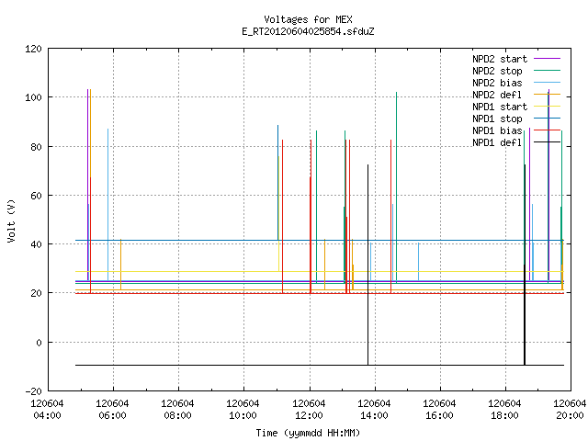Image resolution: width=588 pixels, height=441 pixels.
Task: Click the tall green spike after 14:00
Action: click(396, 187)
